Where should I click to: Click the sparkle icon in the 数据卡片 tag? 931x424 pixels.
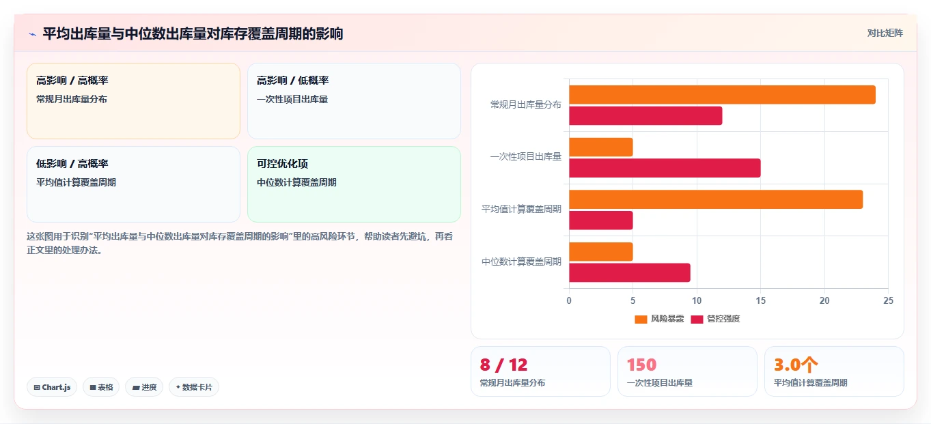[x=178, y=387]
